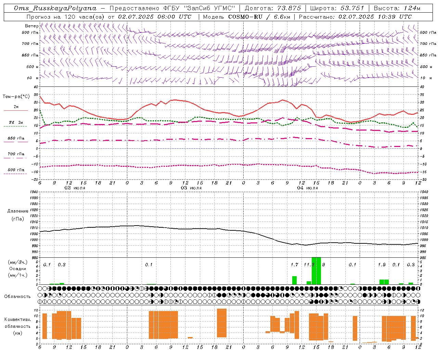Click the computed timestamp Рассчитано: 02.07.2025 10:39 UTC

pos(355,17)
